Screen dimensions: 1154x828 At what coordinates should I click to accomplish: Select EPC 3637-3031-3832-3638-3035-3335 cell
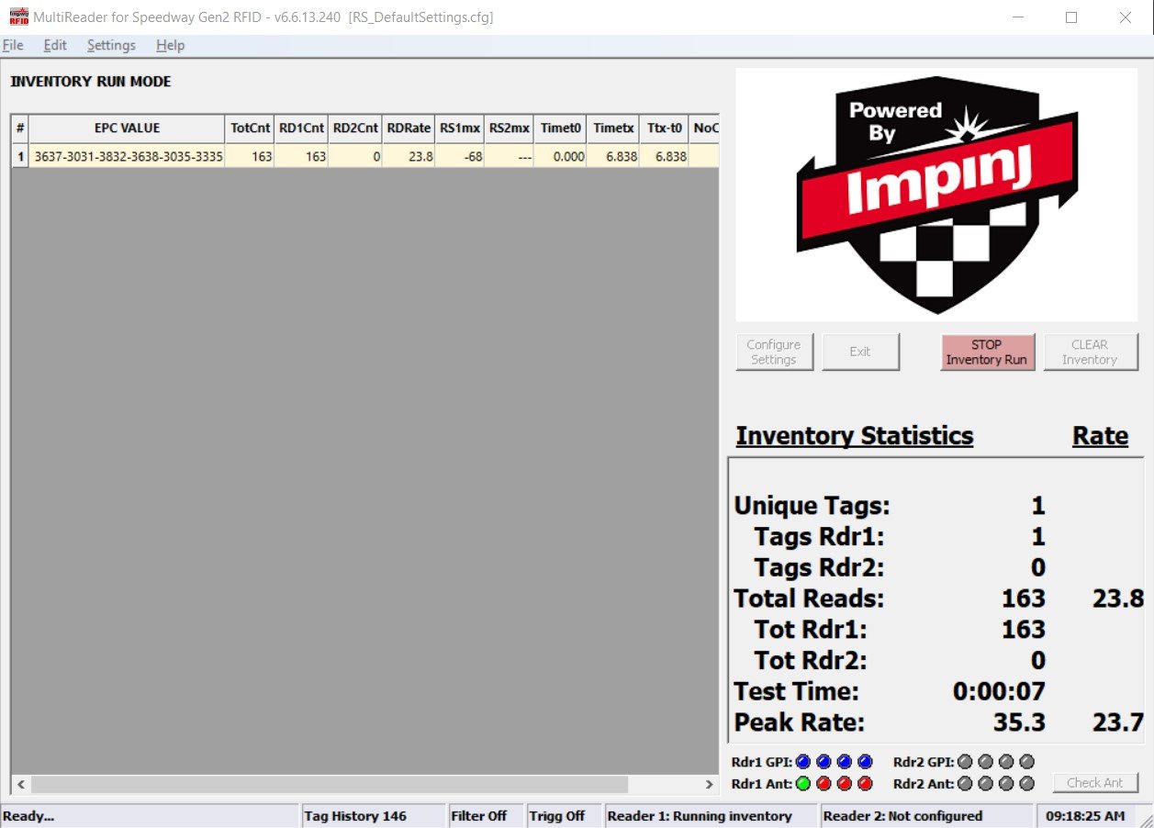[127, 156]
